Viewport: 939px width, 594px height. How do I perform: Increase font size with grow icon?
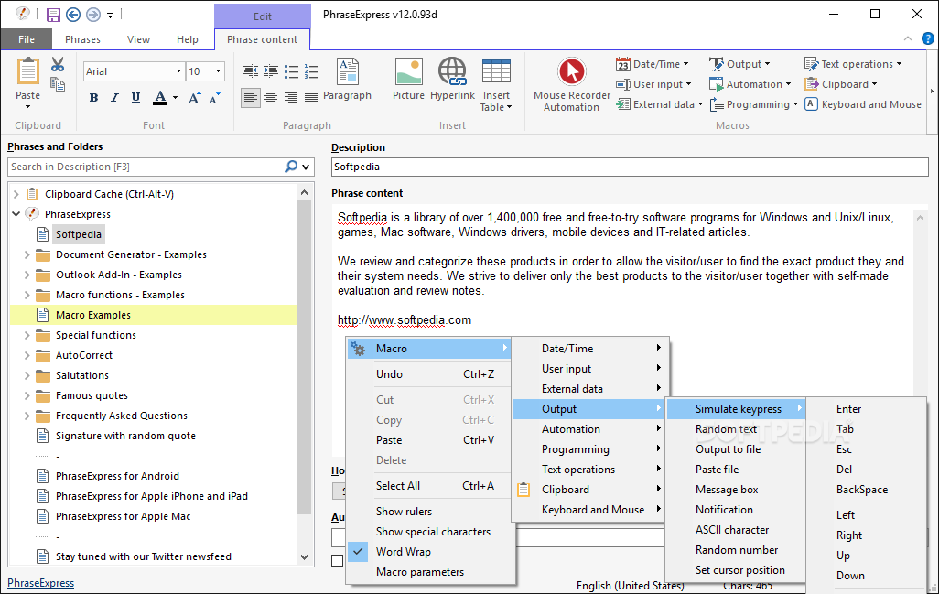click(x=194, y=98)
